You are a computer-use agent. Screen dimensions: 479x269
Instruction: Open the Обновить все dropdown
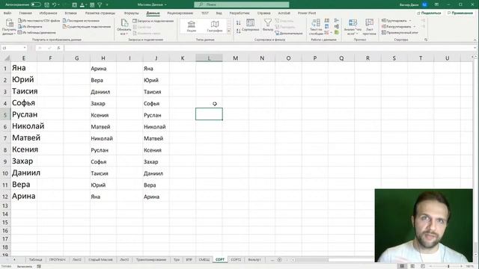123,27
